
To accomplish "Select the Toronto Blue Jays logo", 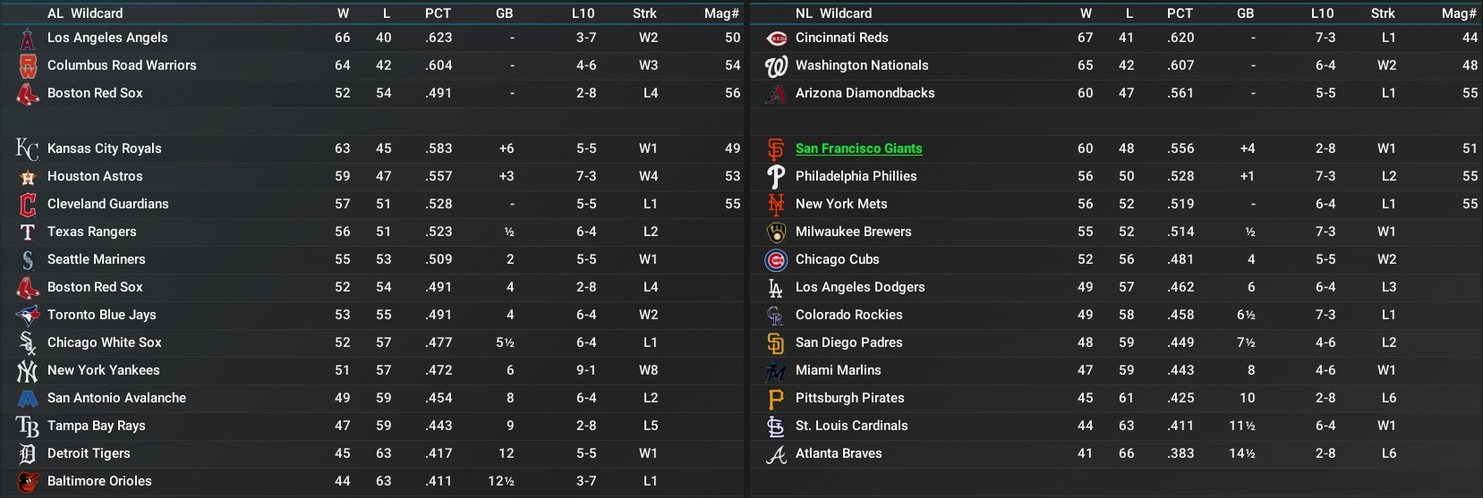I will click(28, 315).
